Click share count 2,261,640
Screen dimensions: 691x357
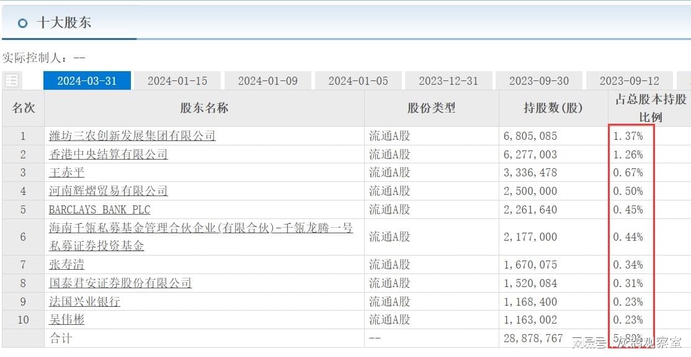point(530,210)
